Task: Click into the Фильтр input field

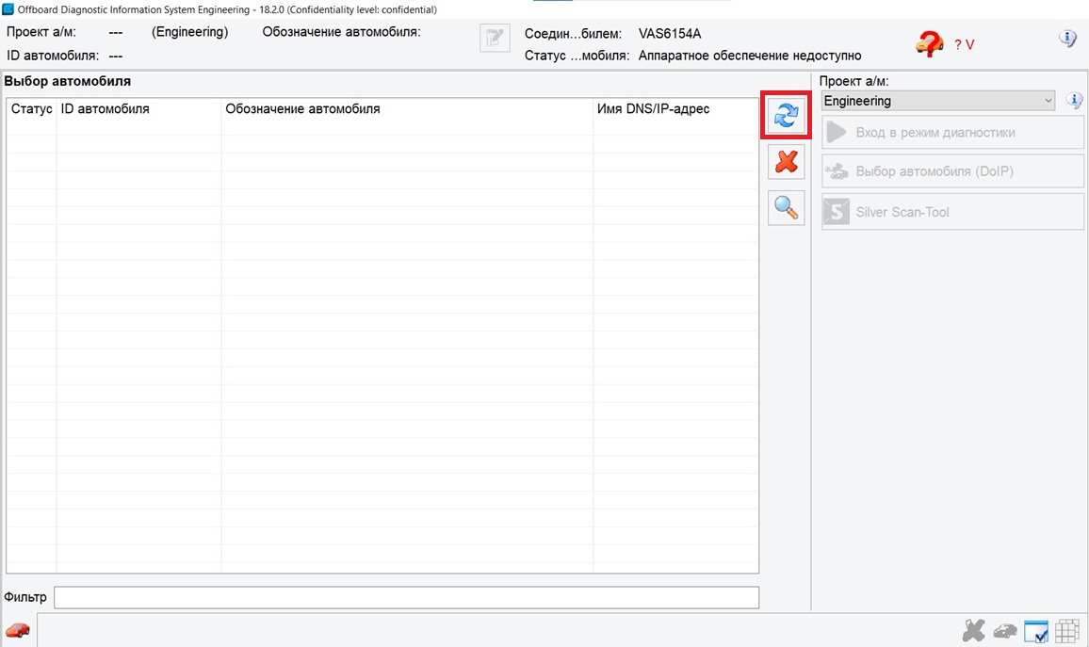Action: point(406,598)
